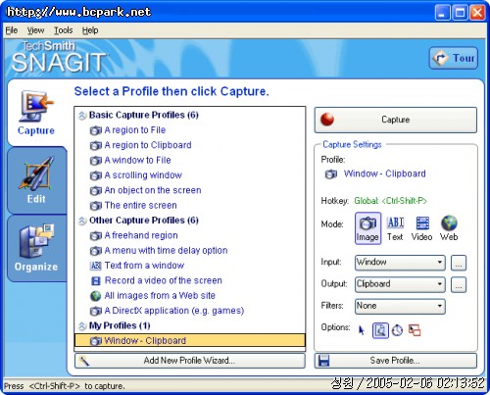Image resolution: width=490 pixels, height=395 pixels.
Task: Click the Save Profile button
Action: point(395,361)
